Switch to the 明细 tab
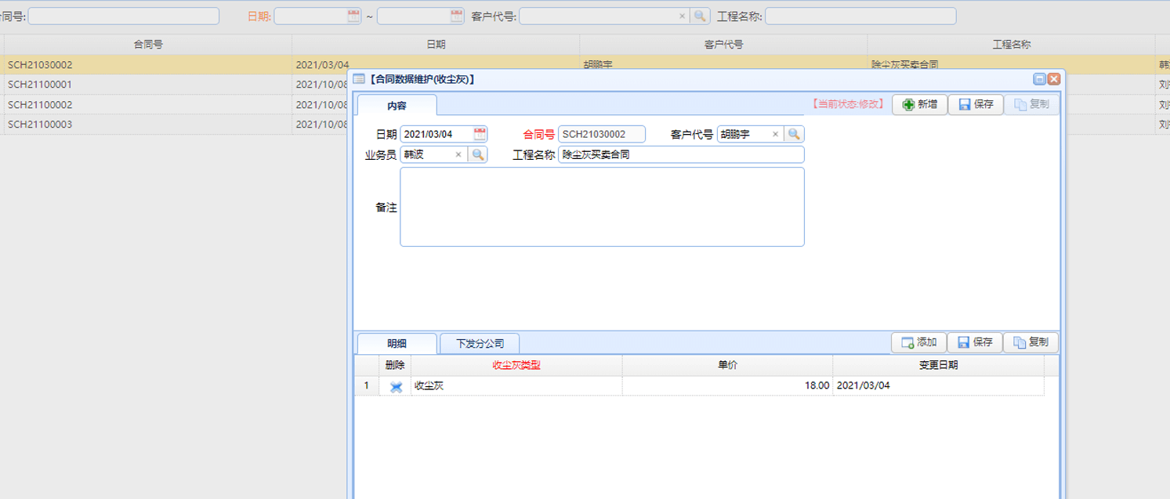The image size is (1170, 499). (x=397, y=343)
